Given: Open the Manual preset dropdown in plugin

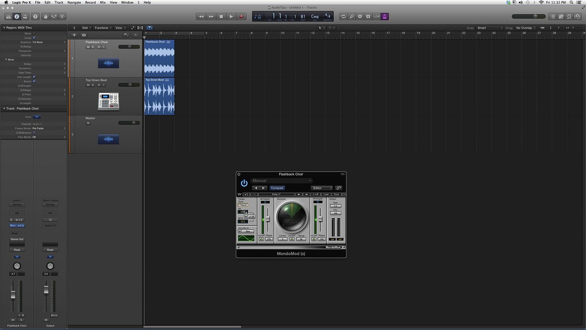Looking at the screenshot, I should pyautogui.click(x=281, y=181).
